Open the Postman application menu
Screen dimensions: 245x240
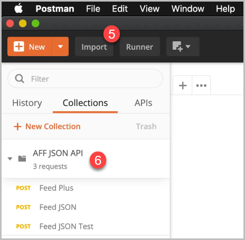[x=55, y=8]
